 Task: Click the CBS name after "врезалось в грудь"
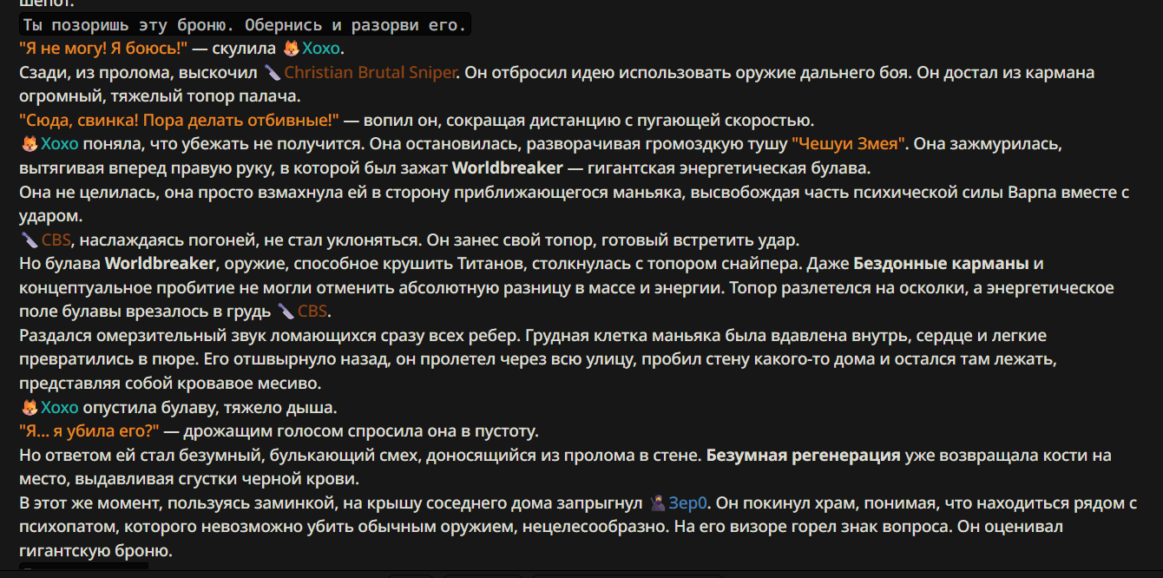point(313,311)
